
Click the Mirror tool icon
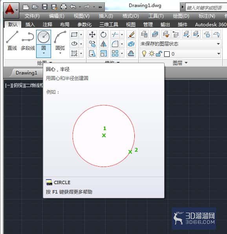[103, 44]
